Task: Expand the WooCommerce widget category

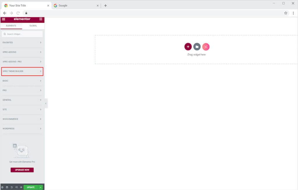Action: click(x=22, y=119)
